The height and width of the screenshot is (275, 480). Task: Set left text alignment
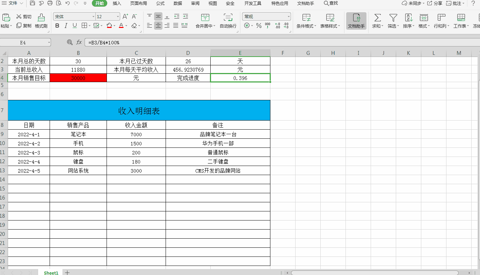click(150, 26)
